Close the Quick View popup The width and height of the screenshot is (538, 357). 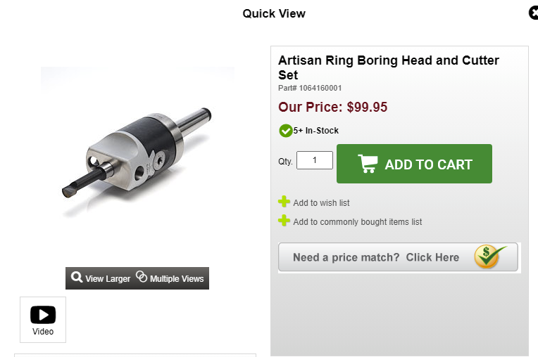(x=534, y=13)
